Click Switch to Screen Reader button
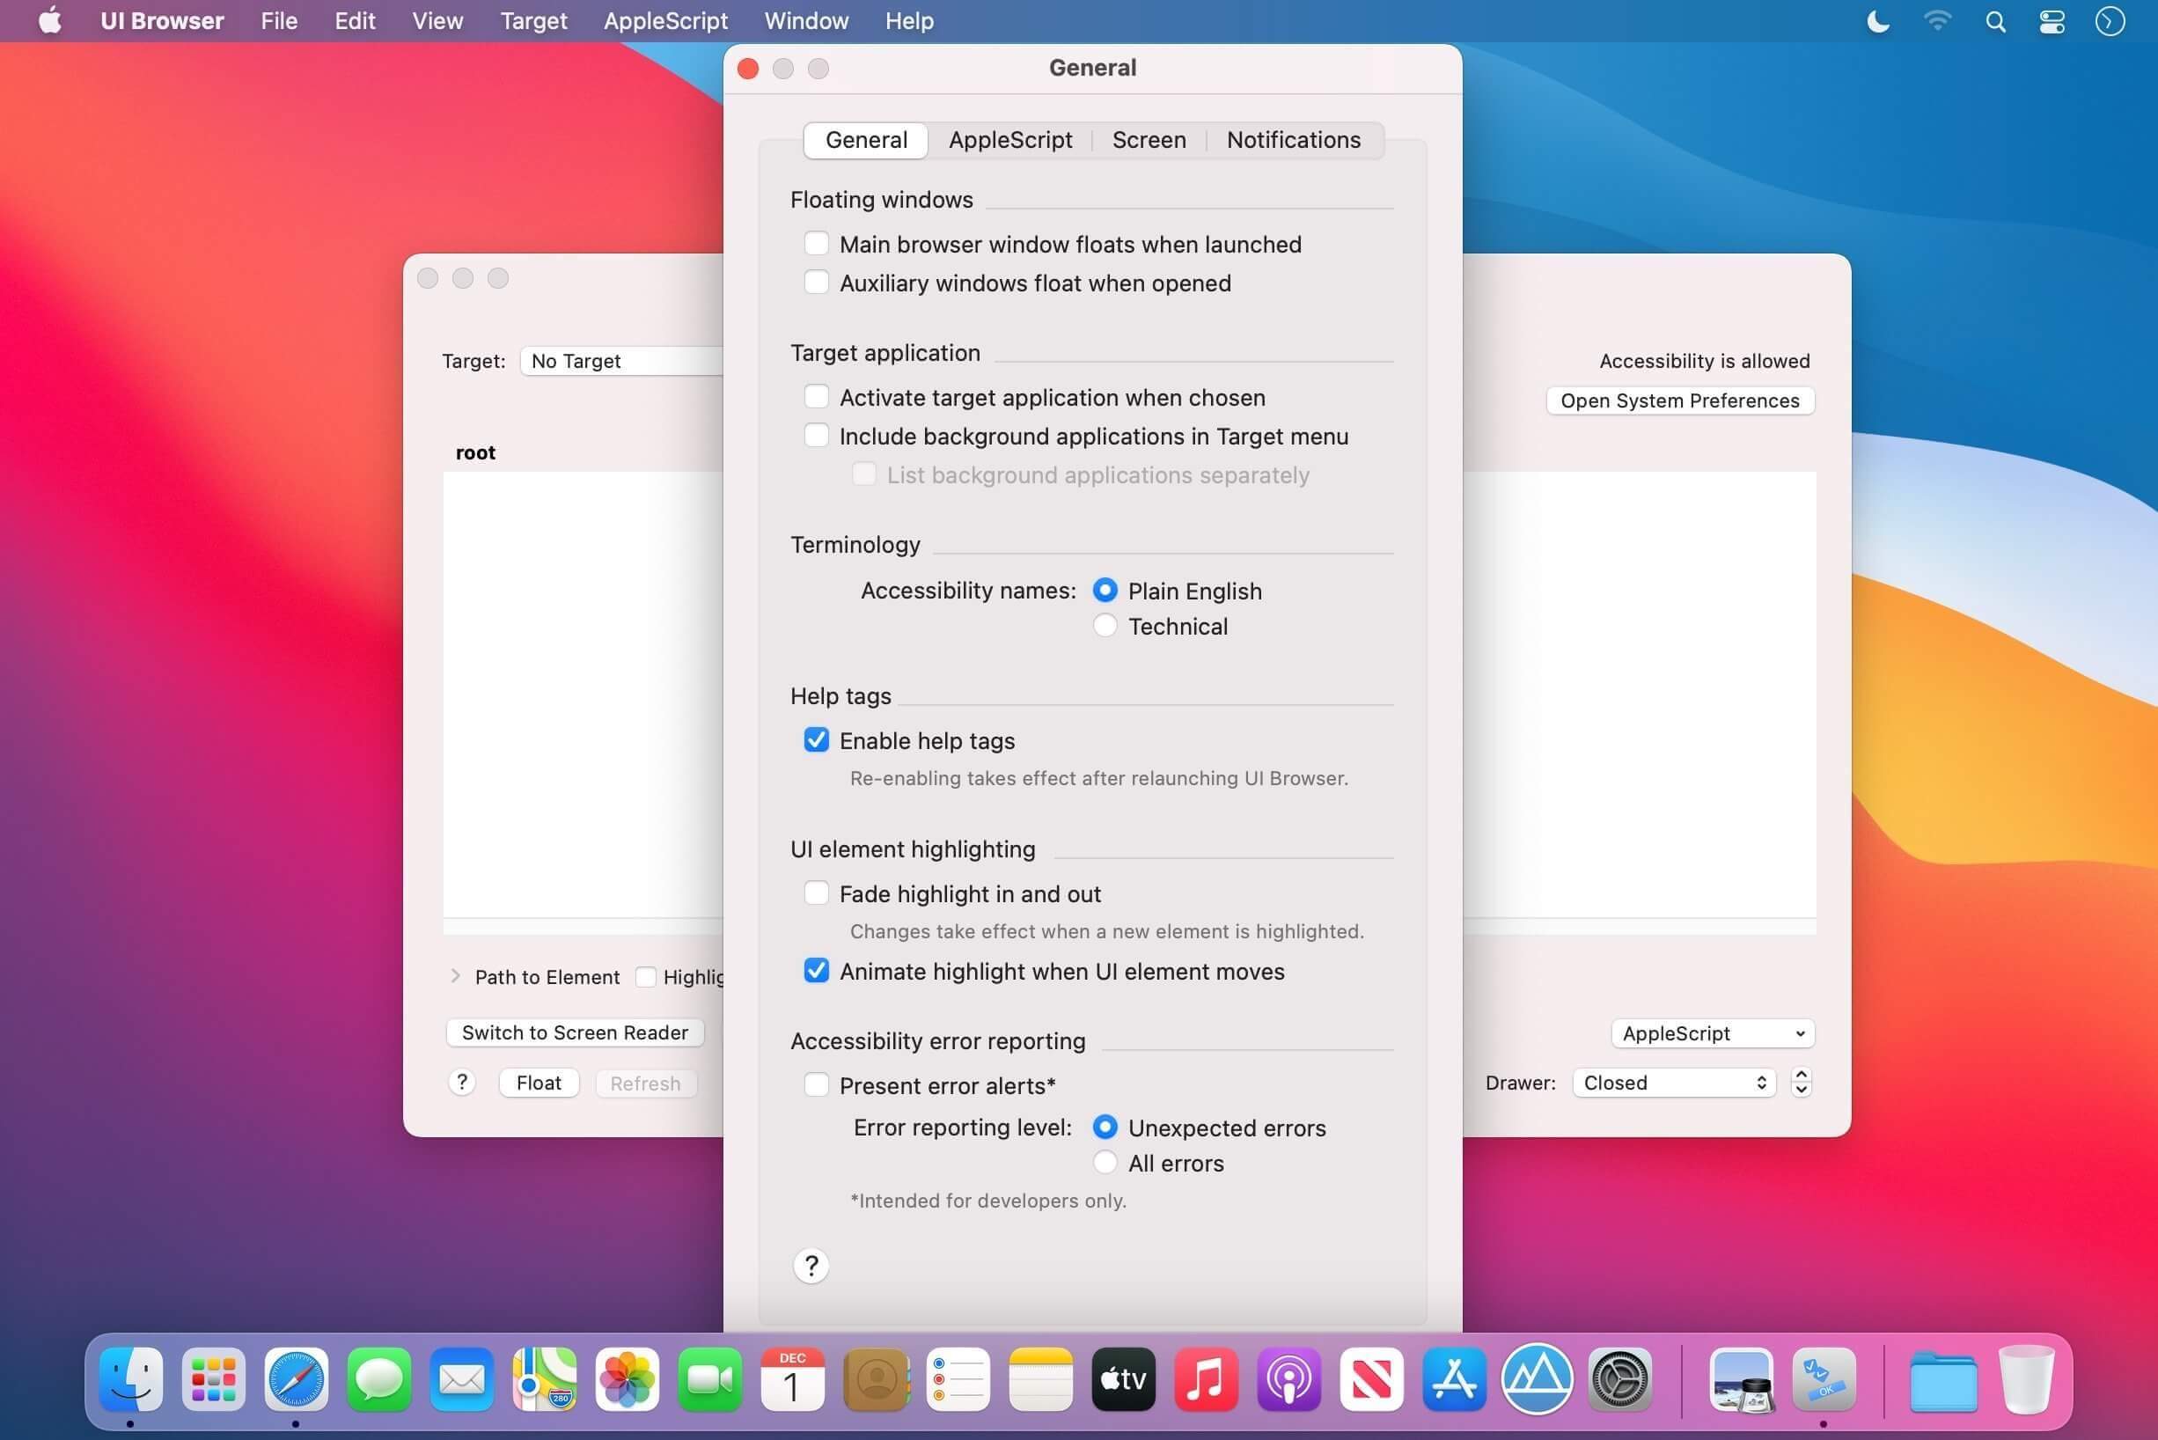Viewport: 2158px width, 1440px height. click(575, 1032)
